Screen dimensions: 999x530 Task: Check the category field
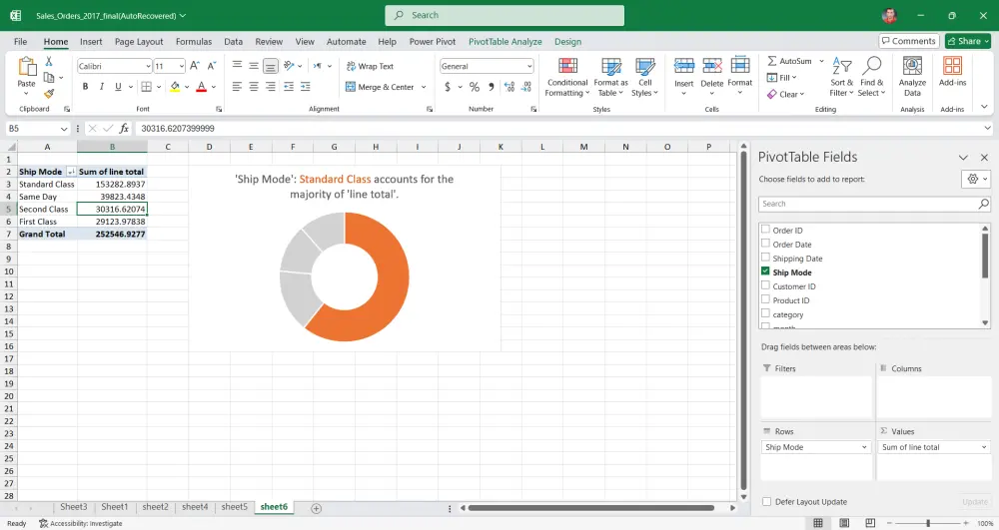(x=765, y=313)
